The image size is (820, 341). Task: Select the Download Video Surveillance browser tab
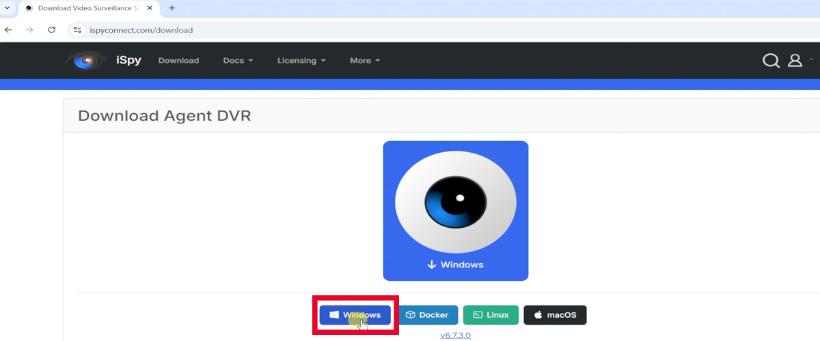click(89, 8)
